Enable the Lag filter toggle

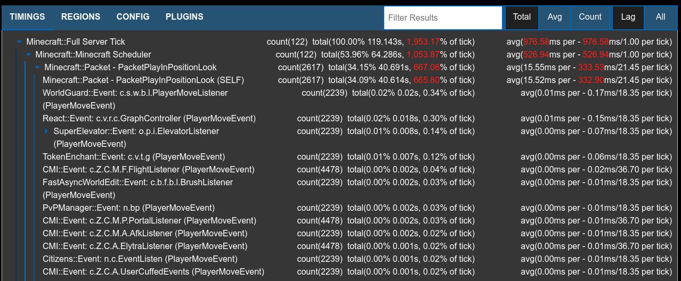click(628, 17)
